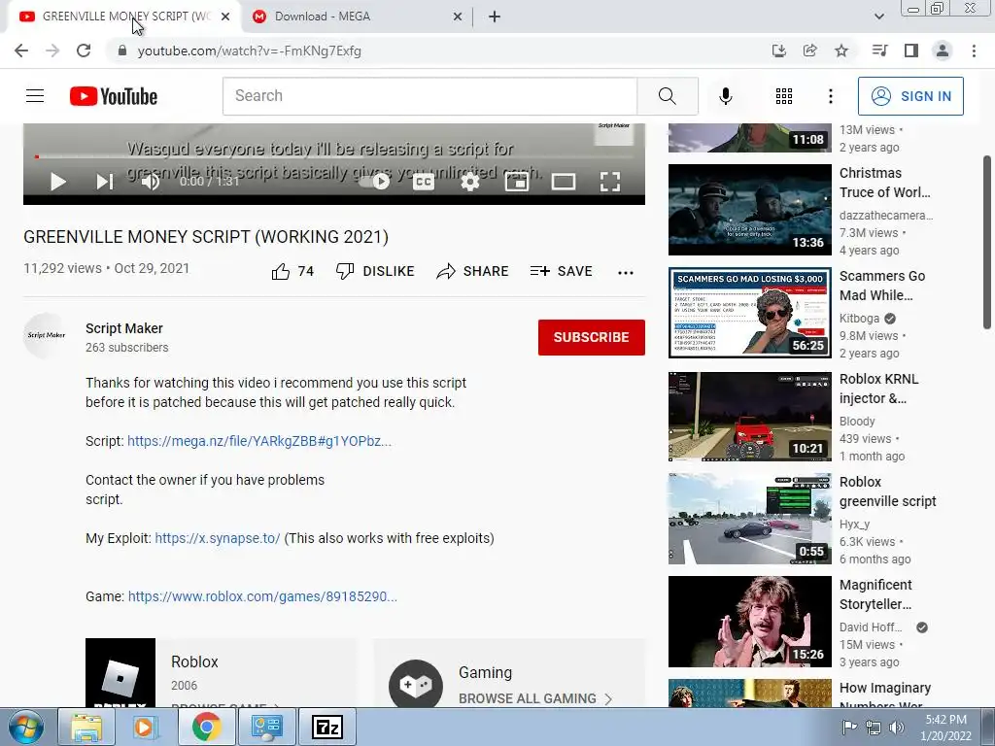Toggle closed captions (CC)

(x=424, y=182)
